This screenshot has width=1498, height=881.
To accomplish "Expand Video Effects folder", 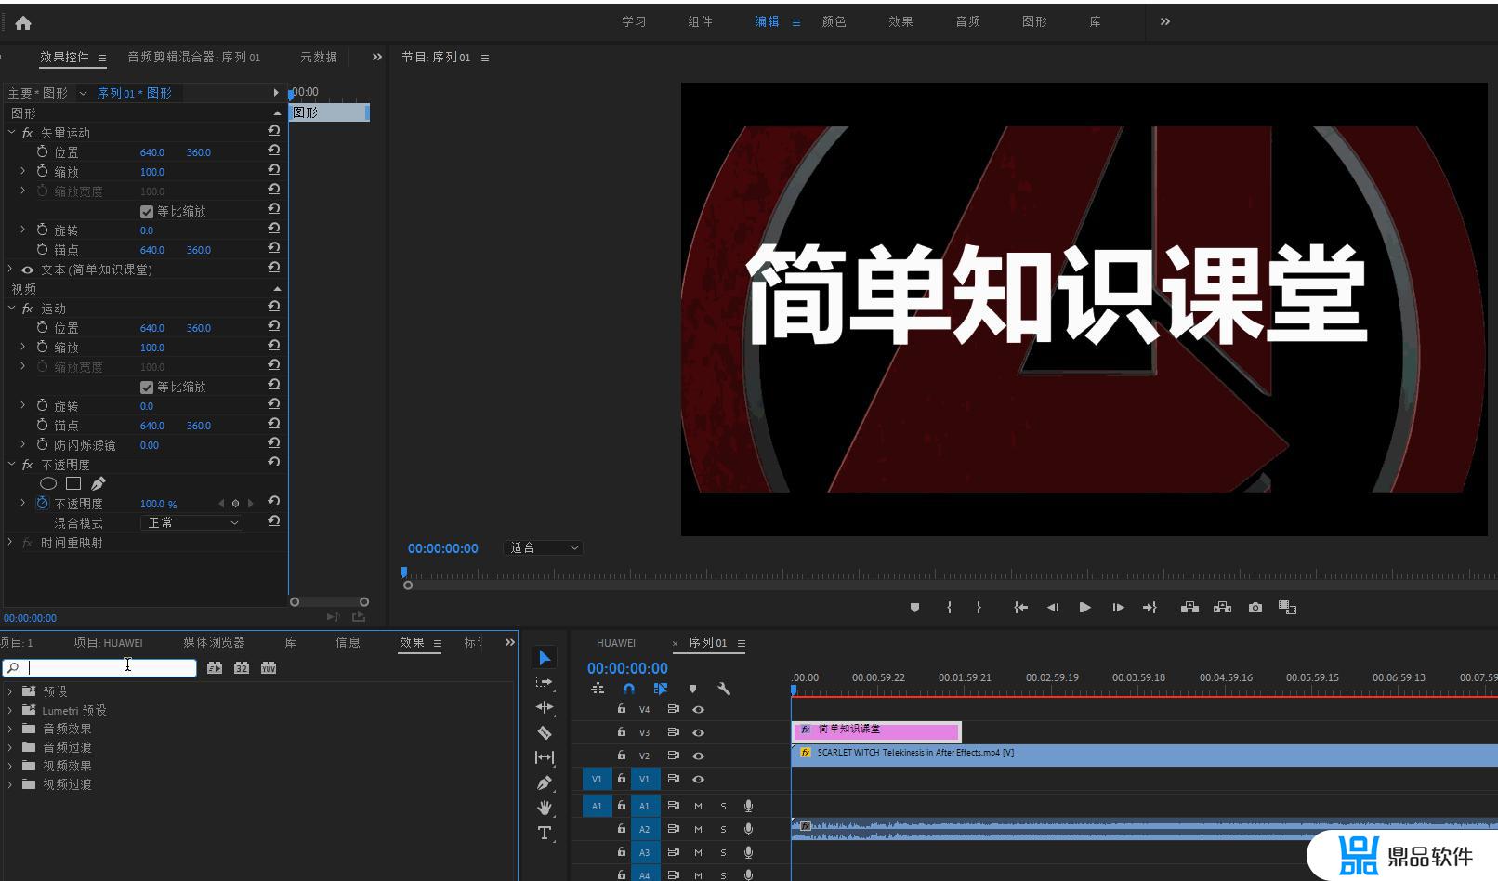I will 10,766.
